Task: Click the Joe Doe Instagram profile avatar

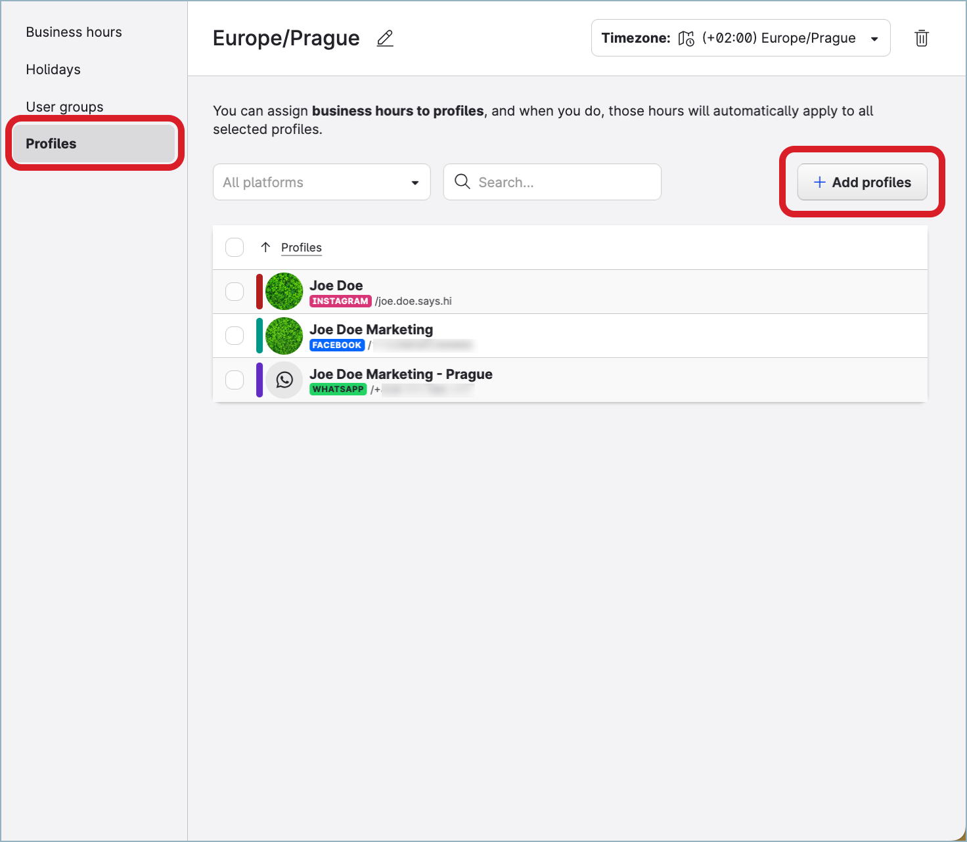Action: pyautogui.click(x=284, y=291)
